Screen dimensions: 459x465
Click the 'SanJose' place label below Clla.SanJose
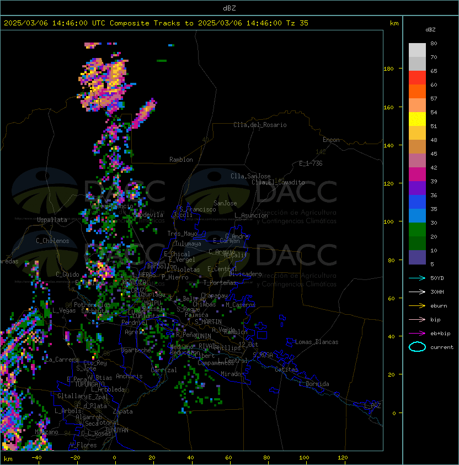tap(225, 203)
